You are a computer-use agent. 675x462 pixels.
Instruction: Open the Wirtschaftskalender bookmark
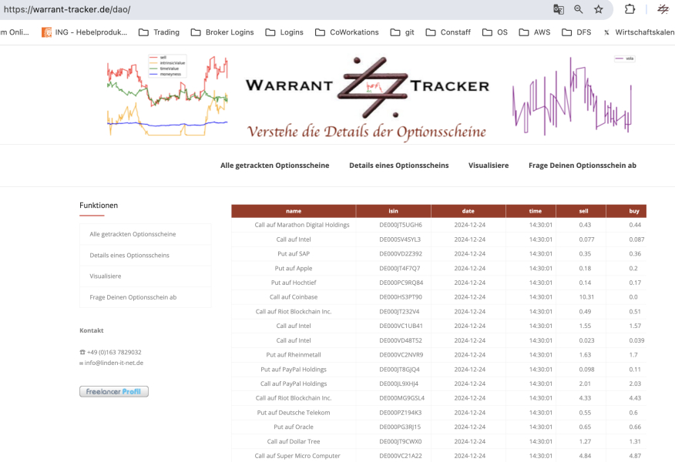coord(638,32)
